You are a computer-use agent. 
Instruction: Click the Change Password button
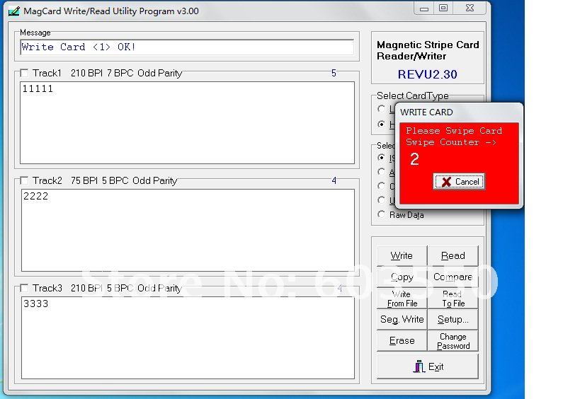tap(453, 341)
